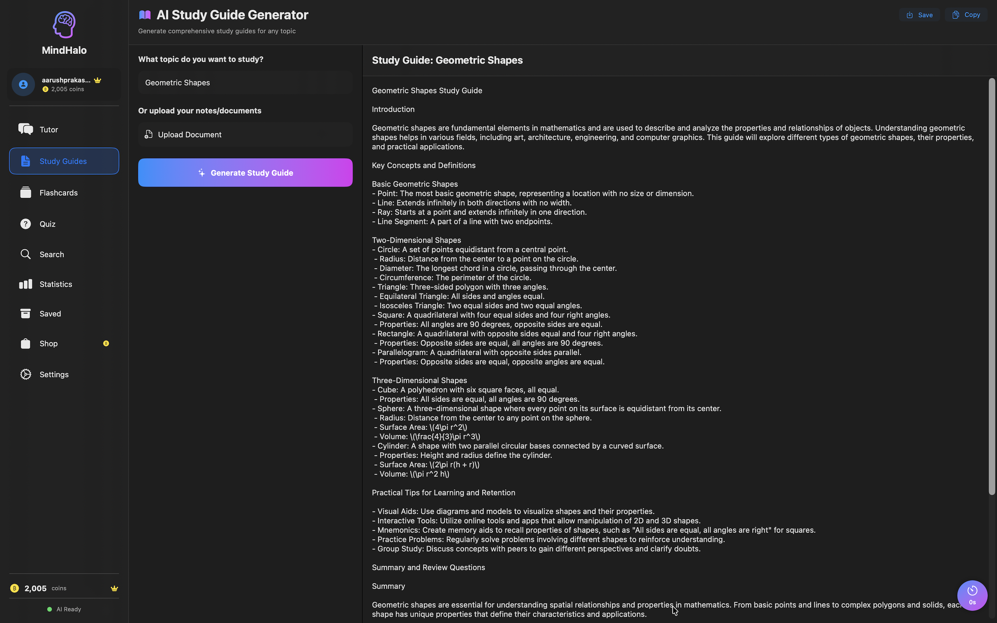Click Upload Document
Image resolution: width=997 pixels, height=623 pixels.
click(x=189, y=134)
